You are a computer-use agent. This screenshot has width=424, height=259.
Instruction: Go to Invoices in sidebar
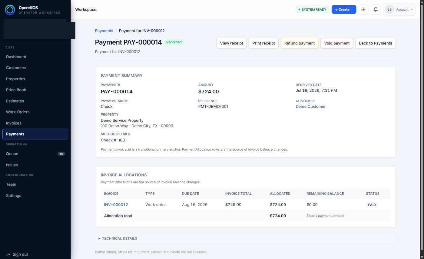click(35, 123)
